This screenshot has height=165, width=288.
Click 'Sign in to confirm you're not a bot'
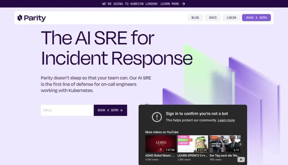coord(197,113)
